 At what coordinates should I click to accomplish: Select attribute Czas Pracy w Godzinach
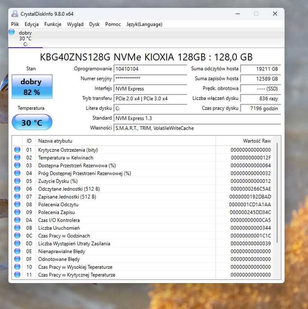64,236
